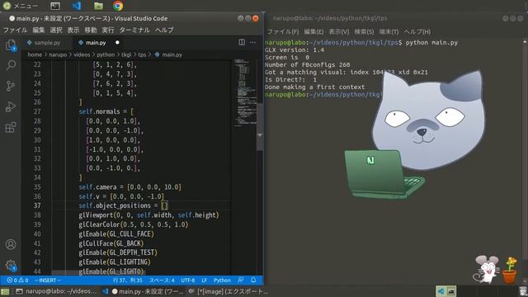The height and width of the screenshot is (297, 528).
Task: Click the home breadcrumb segment
Action: (x=35, y=54)
